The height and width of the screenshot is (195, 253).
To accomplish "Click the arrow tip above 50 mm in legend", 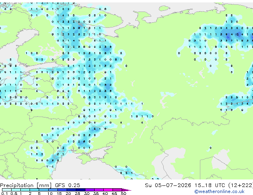I will [x=127, y=190].
